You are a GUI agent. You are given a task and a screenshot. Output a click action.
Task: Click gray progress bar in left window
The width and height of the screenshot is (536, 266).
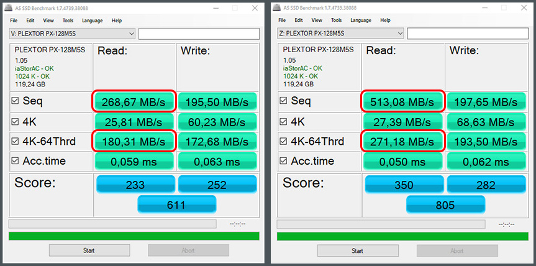tap(112, 224)
